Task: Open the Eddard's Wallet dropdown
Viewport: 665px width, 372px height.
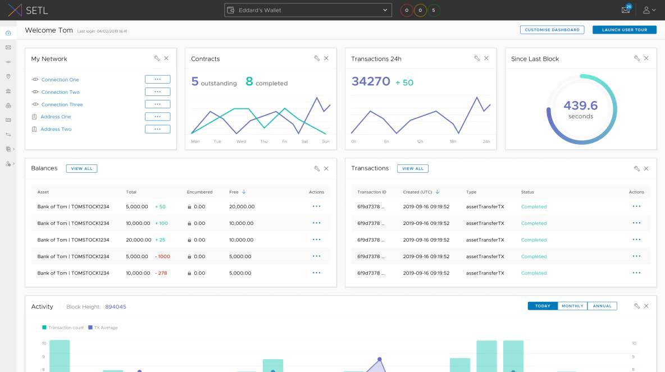Action: (x=307, y=10)
